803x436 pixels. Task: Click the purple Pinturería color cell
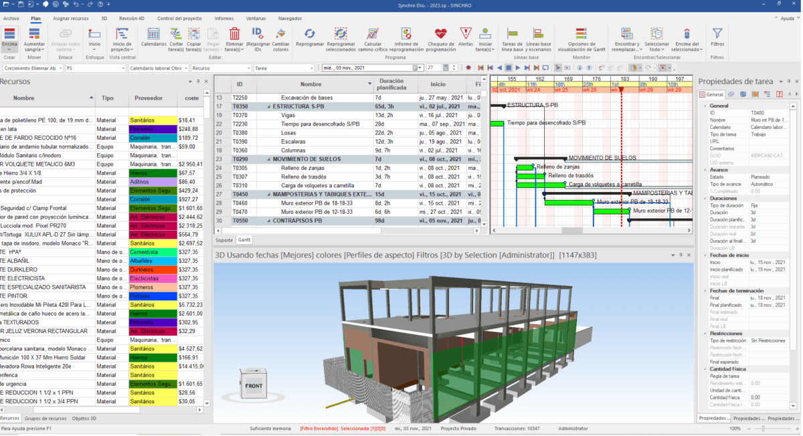[x=151, y=129]
